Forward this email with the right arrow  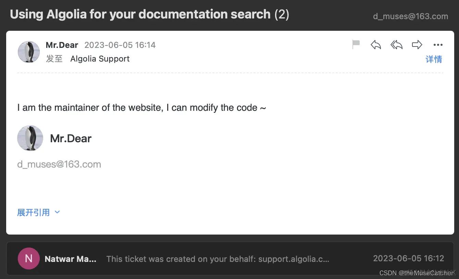[x=417, y=44]
